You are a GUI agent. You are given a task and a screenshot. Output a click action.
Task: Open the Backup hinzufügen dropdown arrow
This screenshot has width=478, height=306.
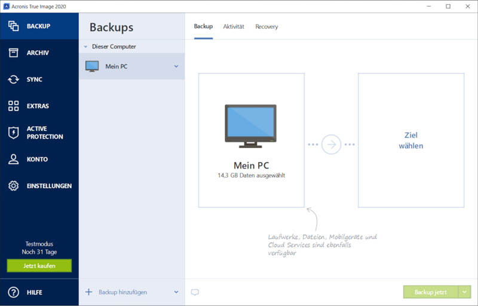[x=176, y=292]
